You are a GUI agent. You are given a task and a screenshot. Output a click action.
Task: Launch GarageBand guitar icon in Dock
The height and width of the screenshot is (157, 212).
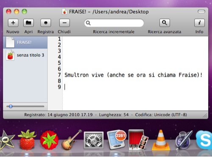point(72,140)
